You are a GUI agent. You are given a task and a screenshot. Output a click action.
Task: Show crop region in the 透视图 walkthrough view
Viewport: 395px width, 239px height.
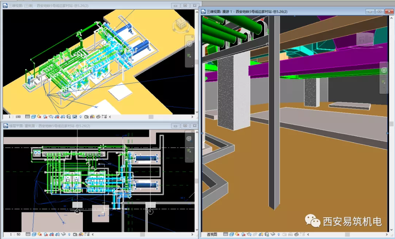coord(261,234)
